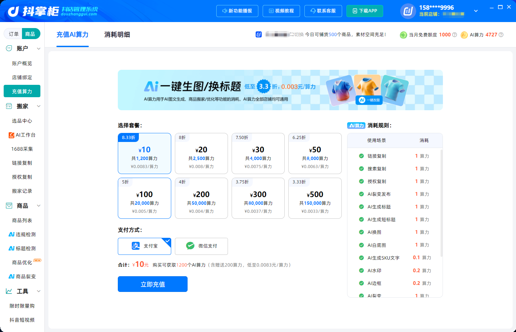The height and width of the screenshot is (332, 516).
Task: Click the NEW badge on 商品优化
Action: (37, 260)
